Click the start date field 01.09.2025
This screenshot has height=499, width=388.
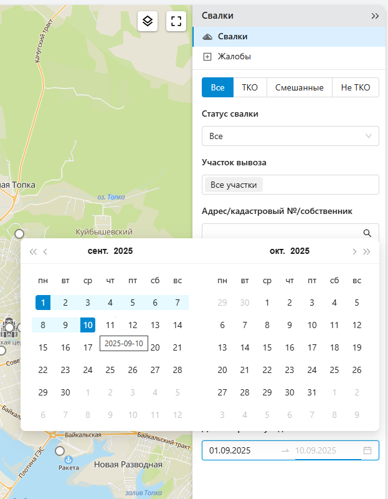240,450
